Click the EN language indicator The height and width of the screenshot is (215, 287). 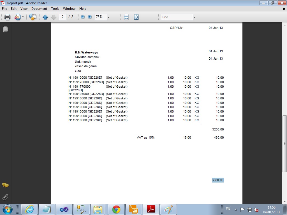228,209
